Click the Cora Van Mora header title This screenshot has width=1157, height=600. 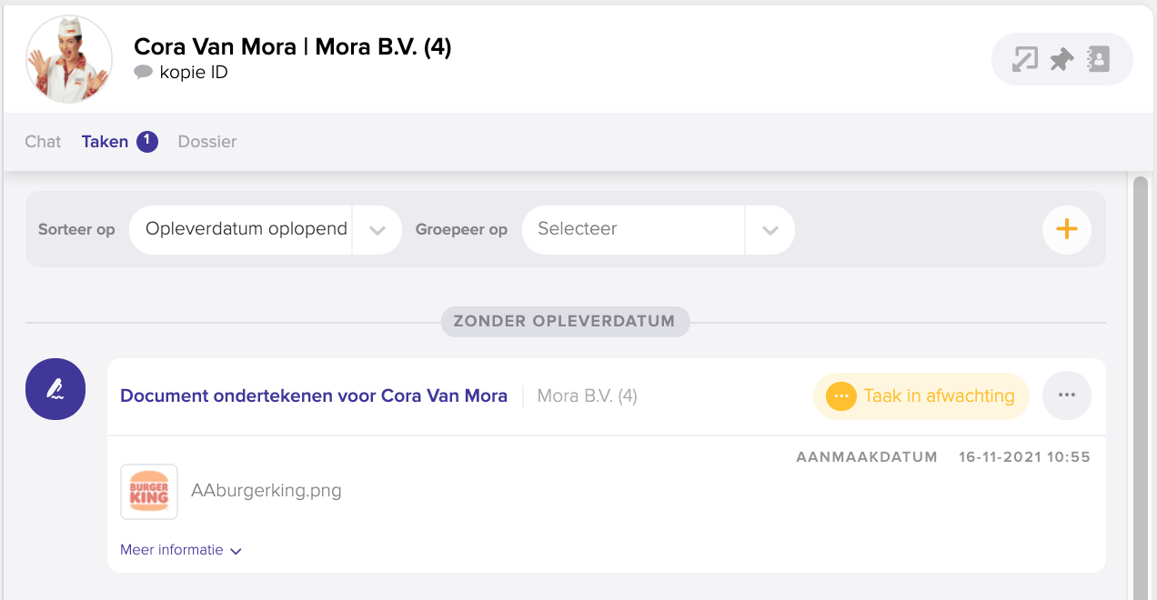[x=293, y=46]
